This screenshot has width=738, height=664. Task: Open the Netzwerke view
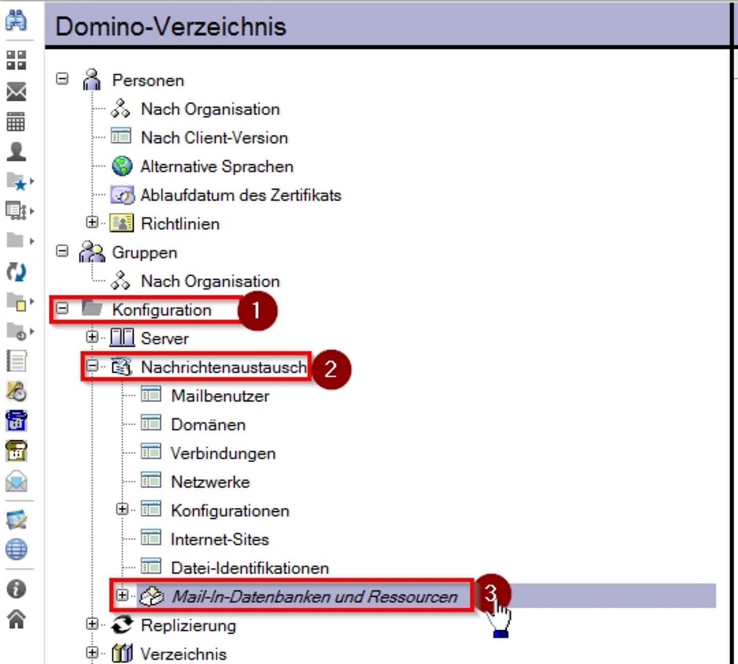(x=210, y=482)
